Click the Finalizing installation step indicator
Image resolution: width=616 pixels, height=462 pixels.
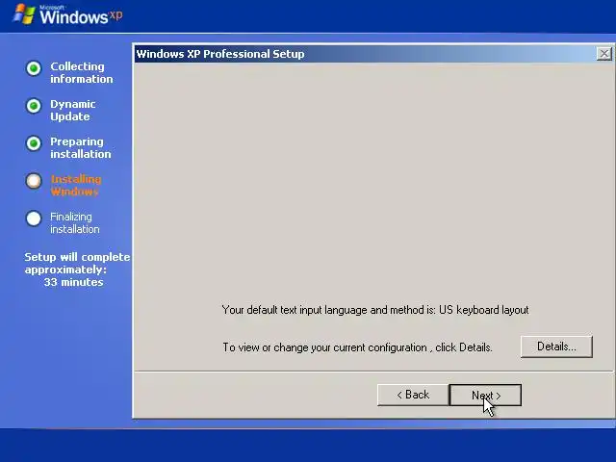[34, 218]
